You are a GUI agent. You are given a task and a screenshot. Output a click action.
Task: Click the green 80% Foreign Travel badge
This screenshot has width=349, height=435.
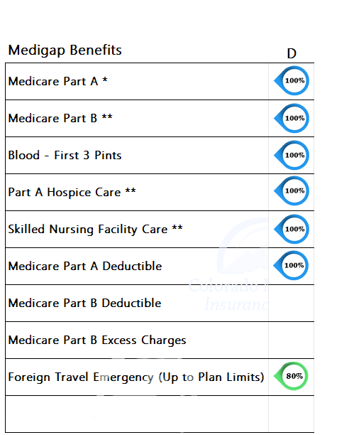(x=291, y=376)
